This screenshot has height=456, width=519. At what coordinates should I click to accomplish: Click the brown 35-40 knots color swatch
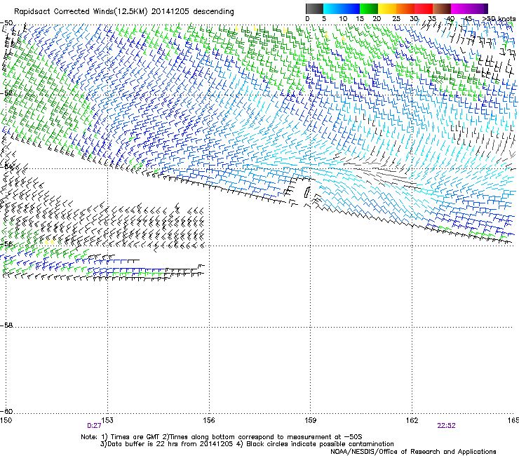[442, 8]
